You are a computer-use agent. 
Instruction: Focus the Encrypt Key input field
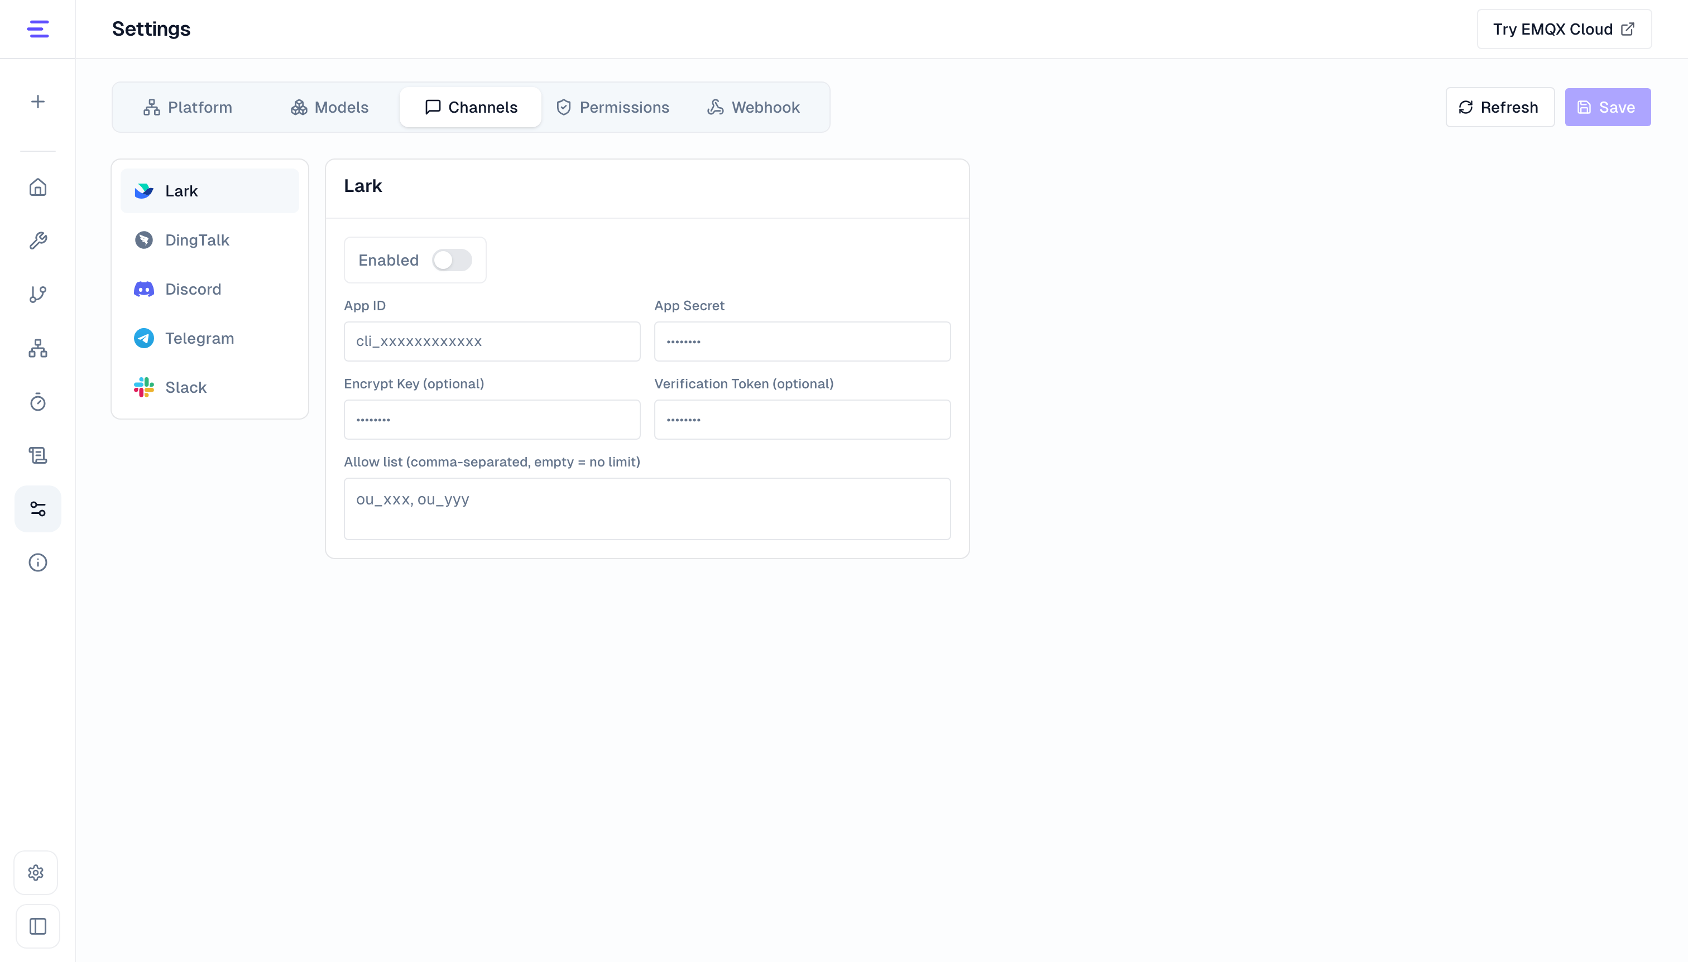pos(492,420)
